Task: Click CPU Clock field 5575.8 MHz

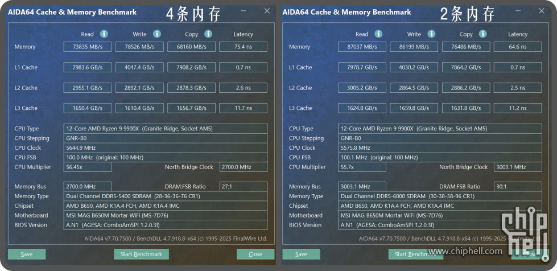Action: [440, 148]
